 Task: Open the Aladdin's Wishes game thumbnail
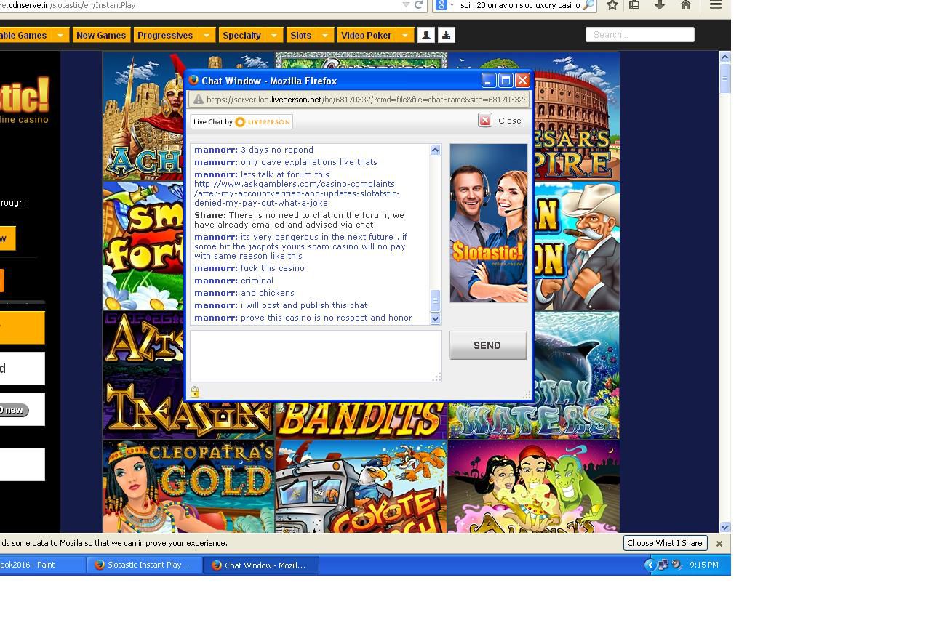pos(533,486)
